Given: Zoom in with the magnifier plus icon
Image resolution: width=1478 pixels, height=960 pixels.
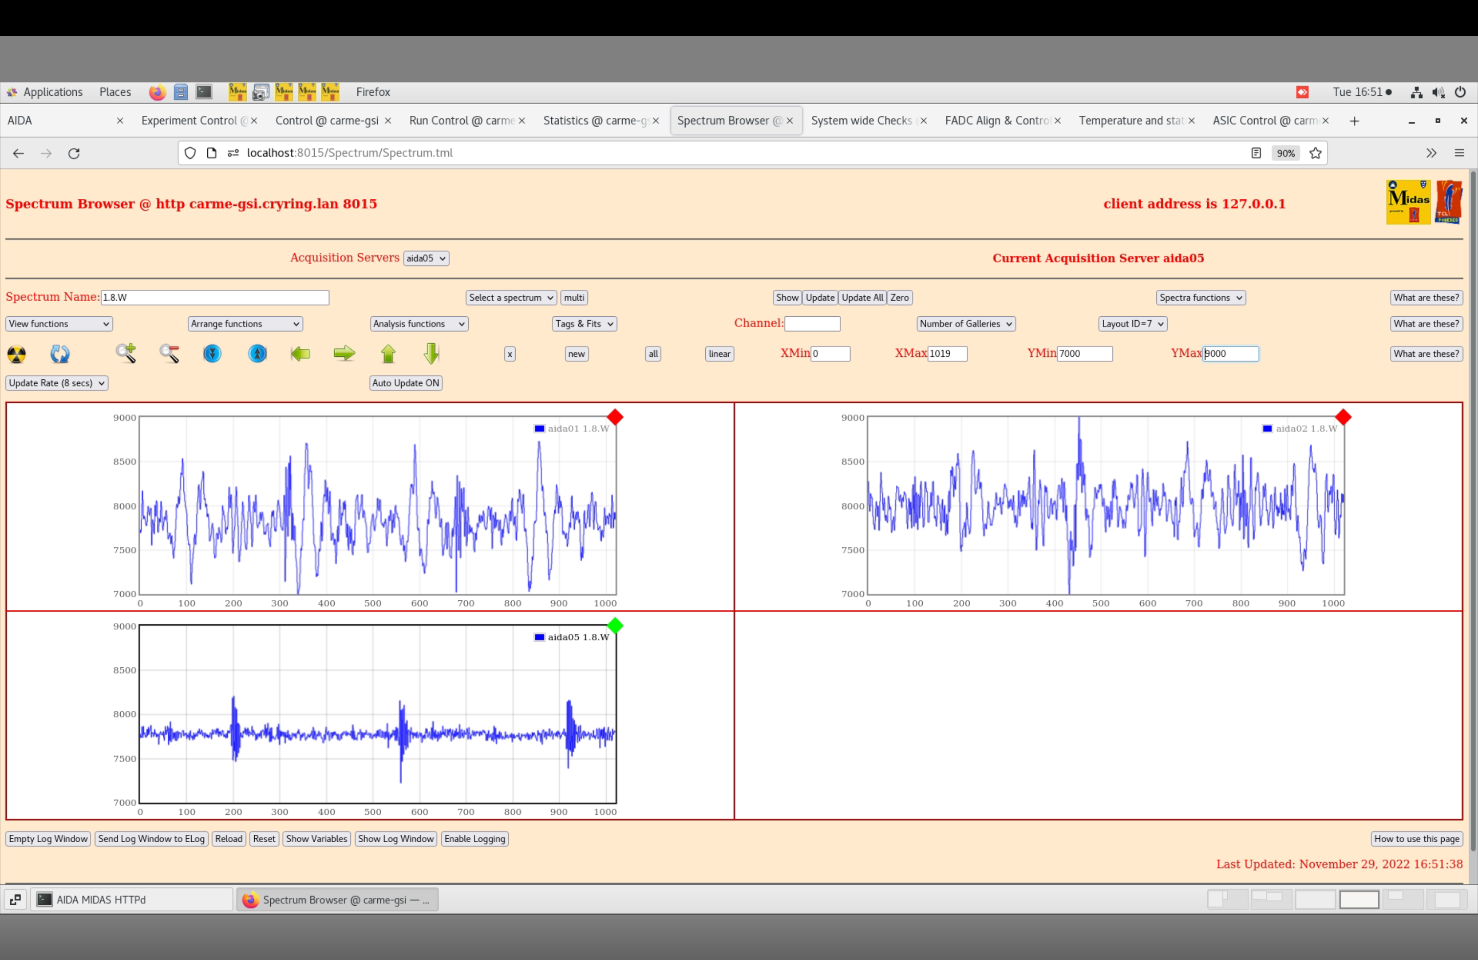Looking at the screenshot, I should click(x=126, y=353).
